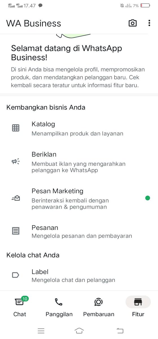The width and height of the screenshot is (158, 339).
Task: Switch to the Pembaruan tab
Action: click(x=98, y=307)
